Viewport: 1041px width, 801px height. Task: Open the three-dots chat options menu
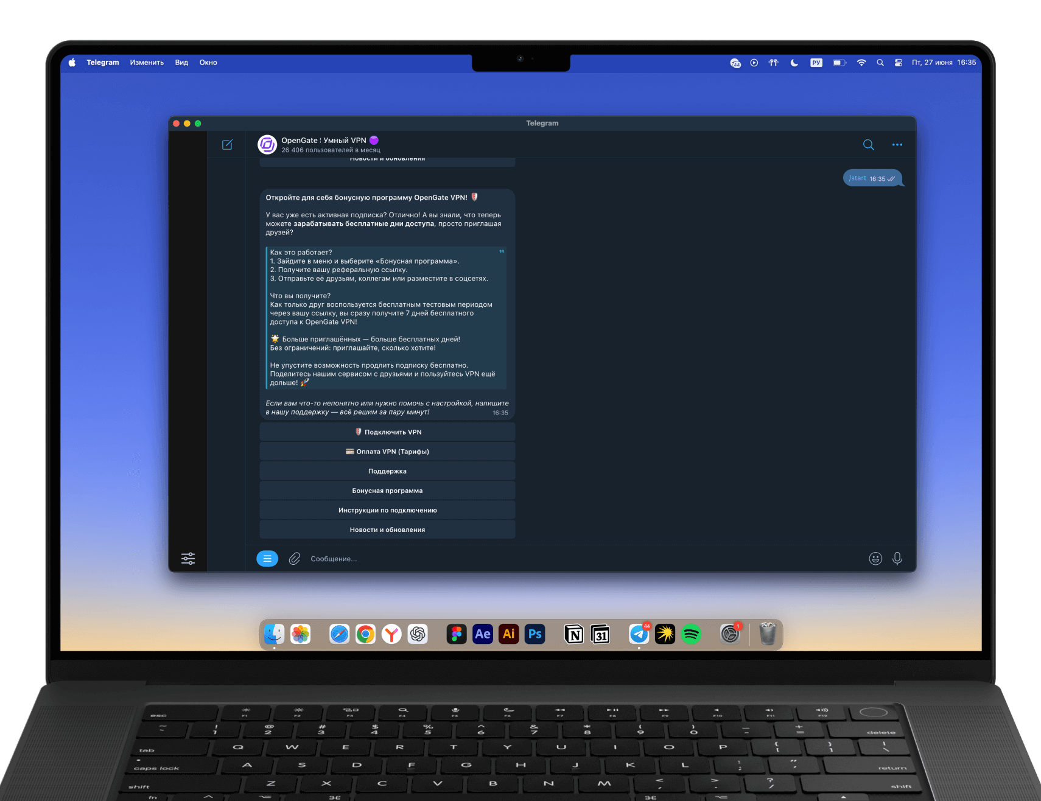[897, 145]
